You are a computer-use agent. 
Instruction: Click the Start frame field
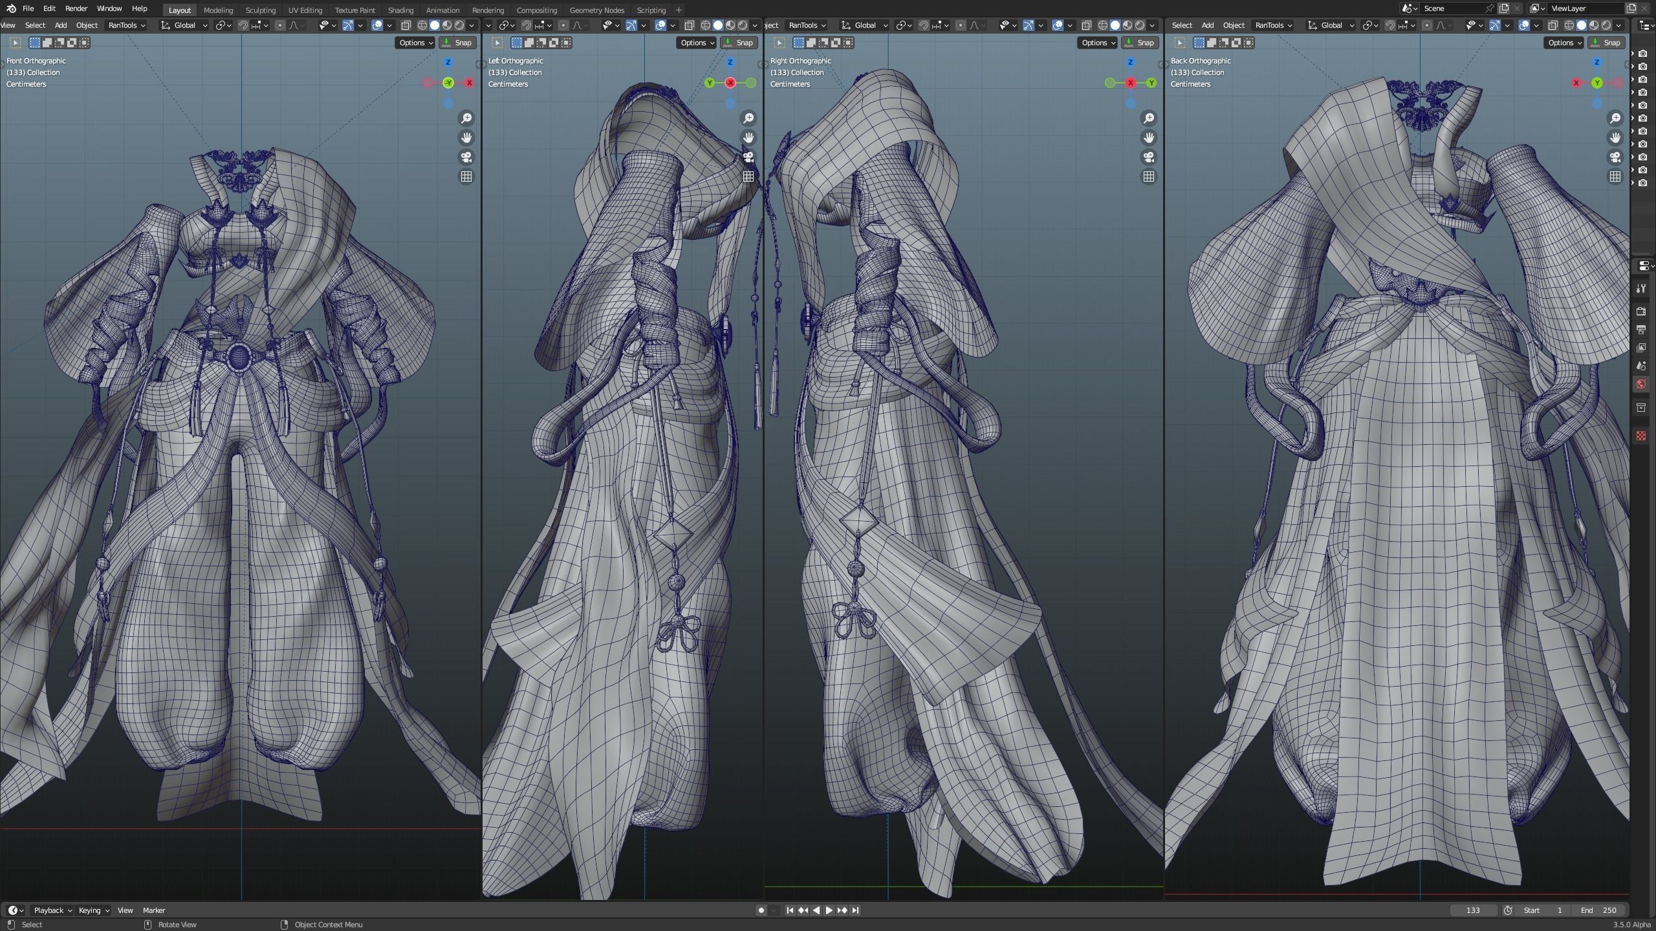1543,910
